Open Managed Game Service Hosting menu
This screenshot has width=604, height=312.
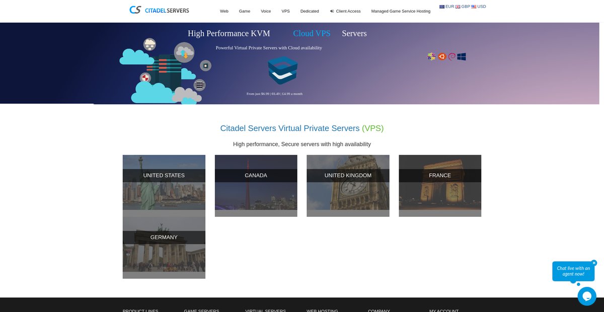tap(401, 11)
